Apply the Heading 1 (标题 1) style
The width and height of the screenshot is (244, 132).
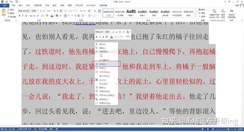[x=131, y=13]
